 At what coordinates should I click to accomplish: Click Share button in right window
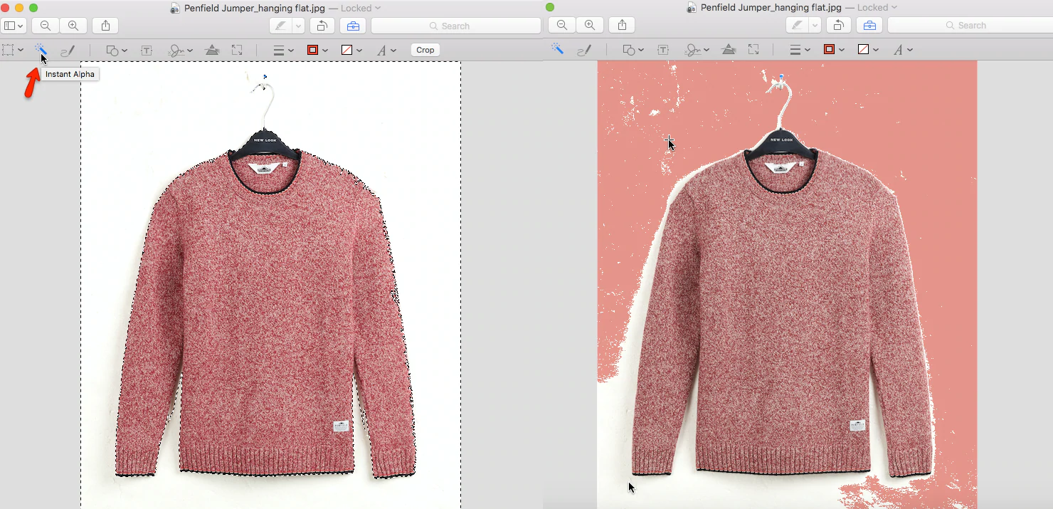(622, 25)
